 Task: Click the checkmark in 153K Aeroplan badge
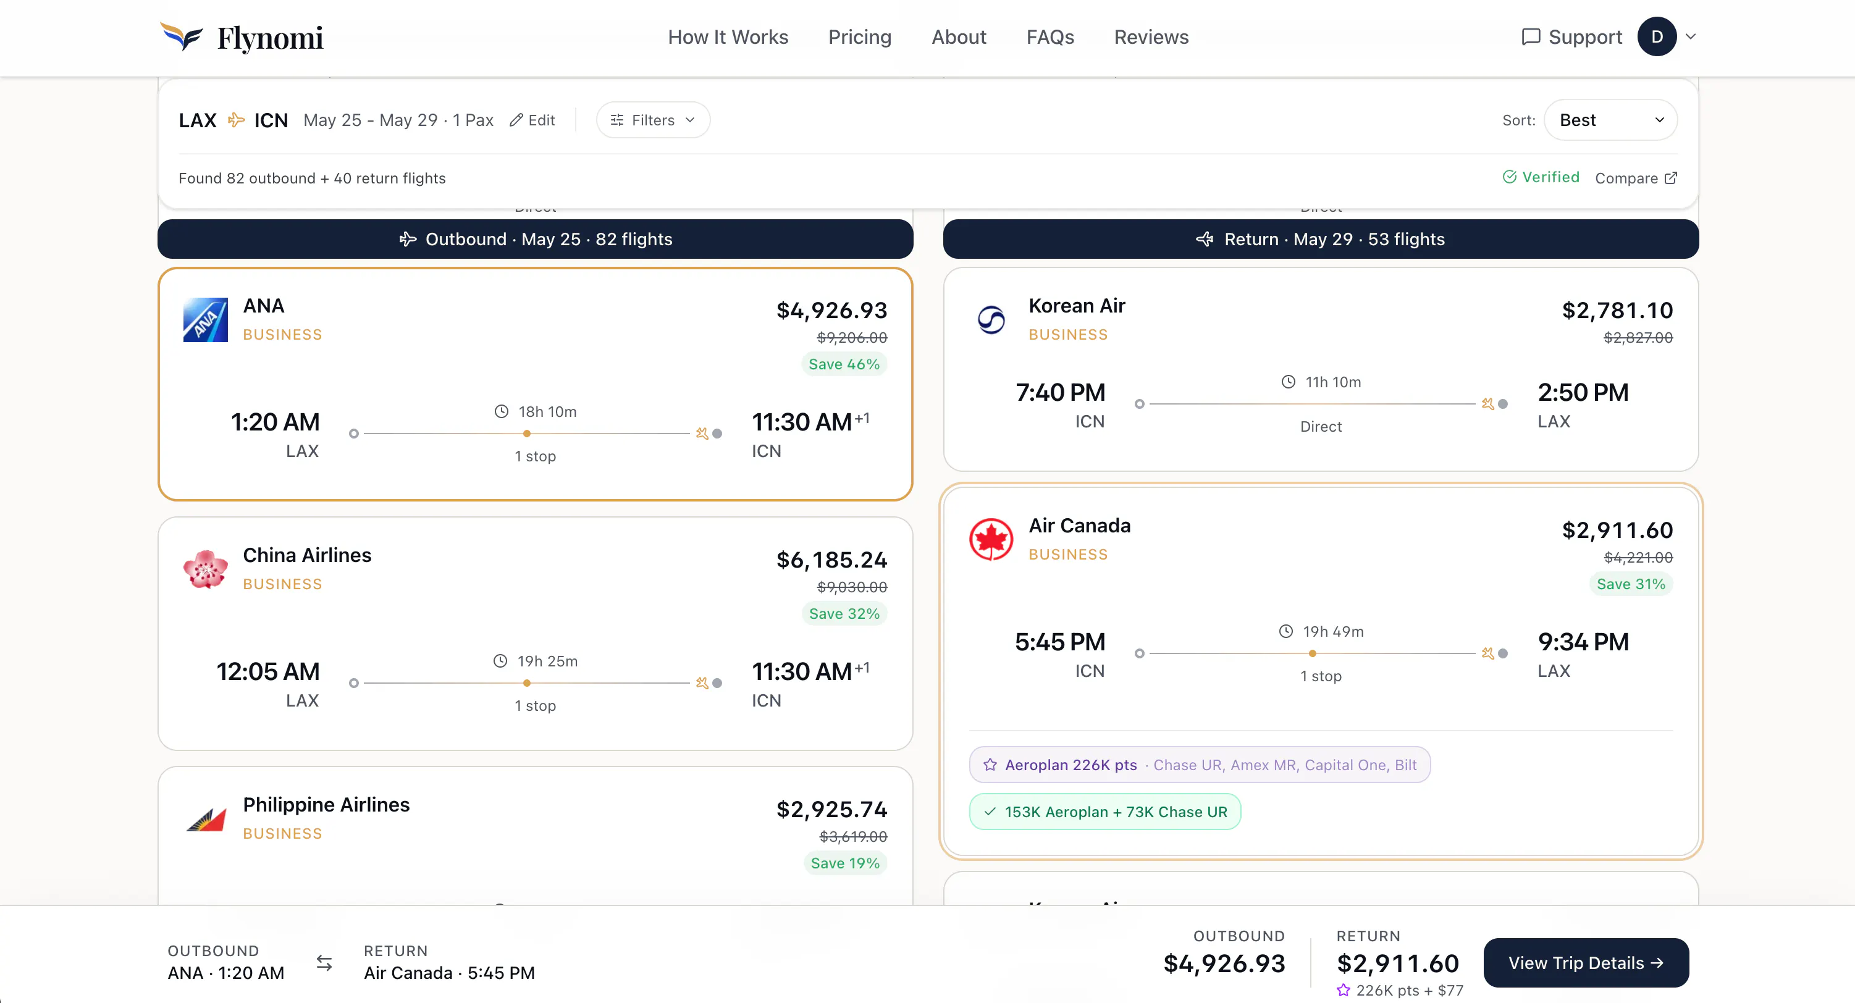tap(990, 812)
